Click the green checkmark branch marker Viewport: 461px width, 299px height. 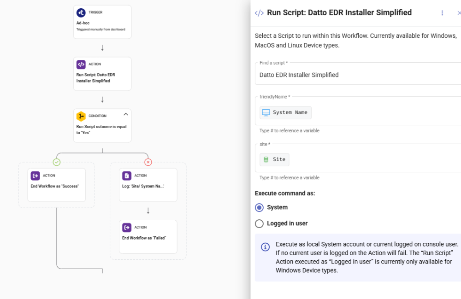pyautogui.click(x=56, y=162)
